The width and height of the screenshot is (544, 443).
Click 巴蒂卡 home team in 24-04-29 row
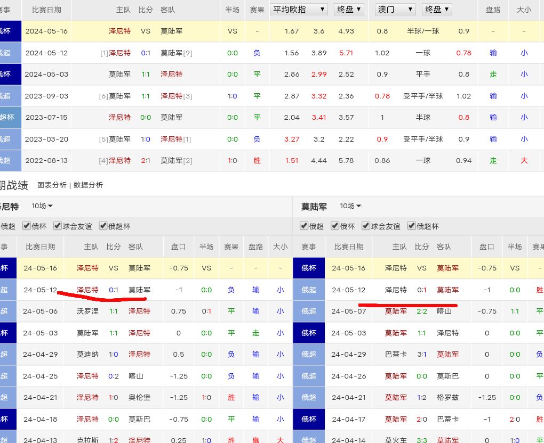tap(396, 354)
